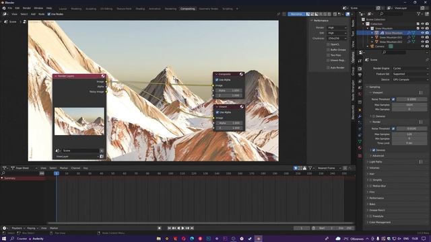Adjust the Viewport Max Samples field
The image size is (431, 242).
point(409,105)
